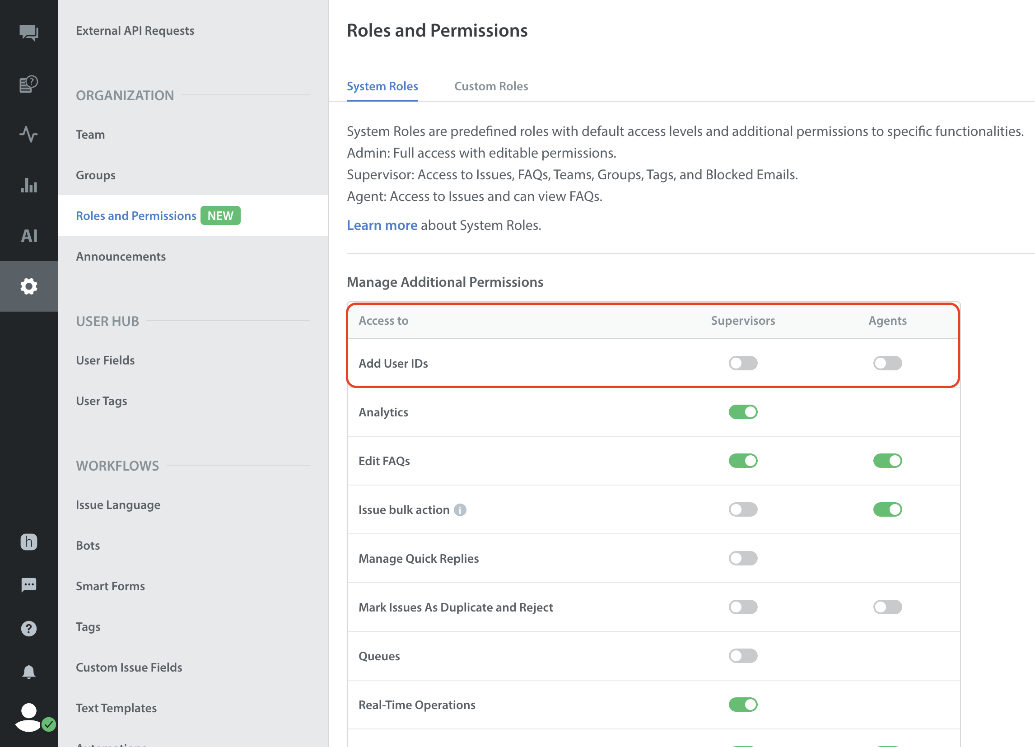The image size is (1035, 747).
Task: Enable Queues toggle for Supervisors
Action: point(742,656)
